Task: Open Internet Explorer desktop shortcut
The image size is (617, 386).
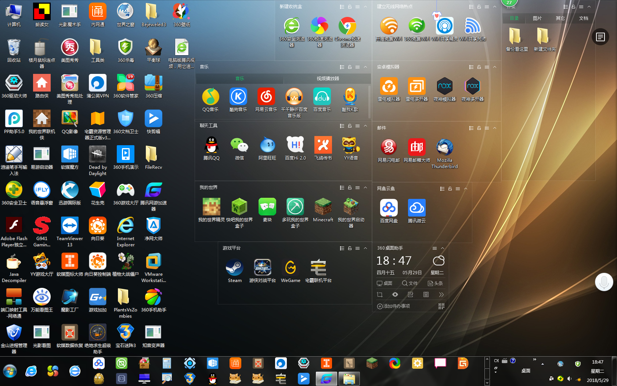Action: pyautogui.click(x=126, y=225)
